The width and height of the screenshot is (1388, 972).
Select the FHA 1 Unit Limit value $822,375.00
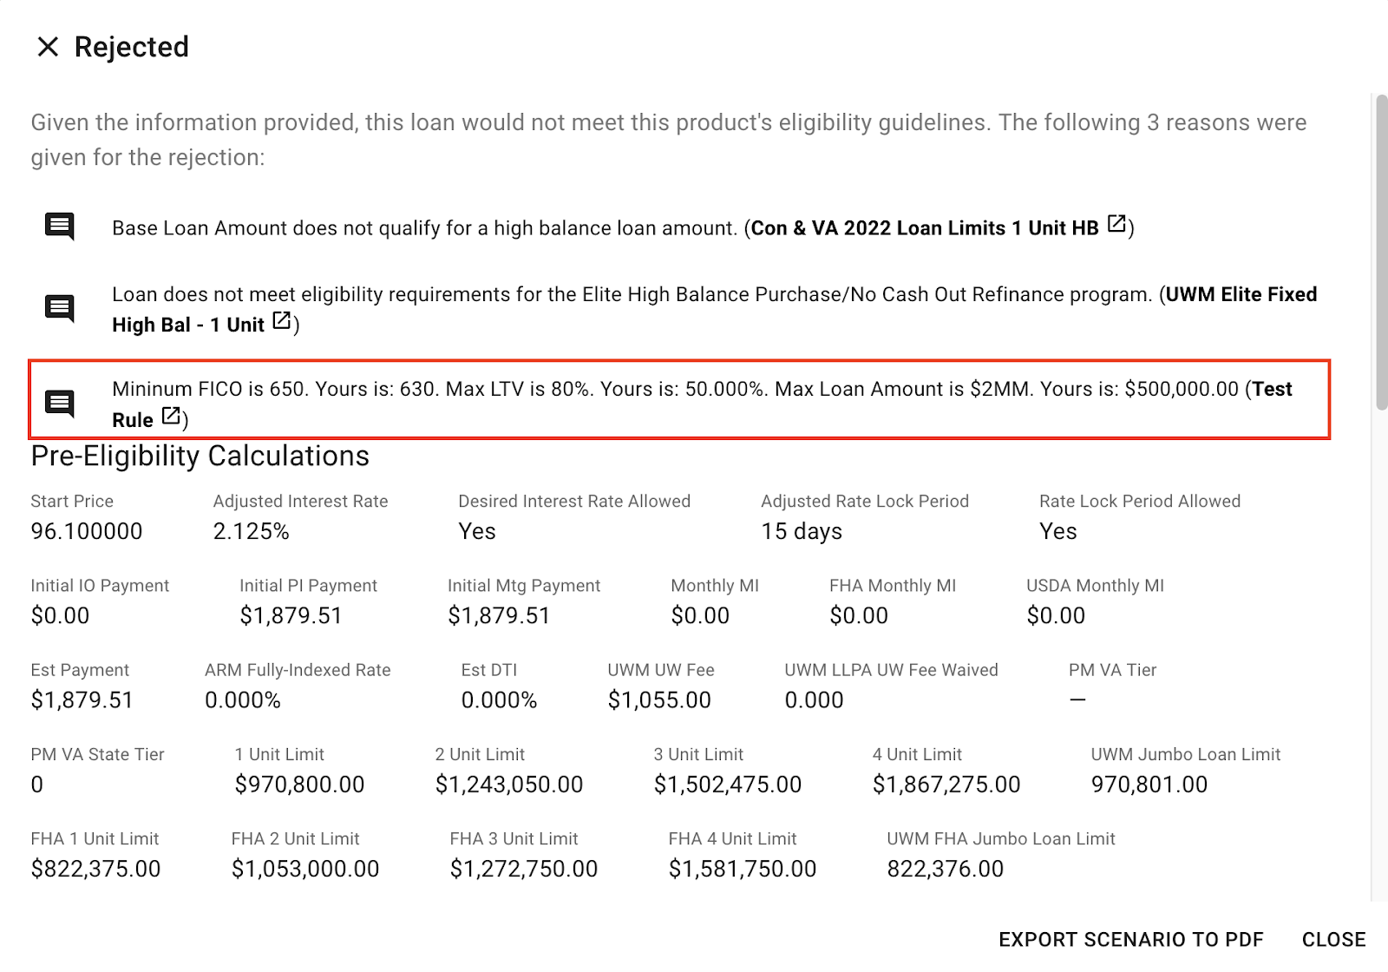(x=96, y=869)
